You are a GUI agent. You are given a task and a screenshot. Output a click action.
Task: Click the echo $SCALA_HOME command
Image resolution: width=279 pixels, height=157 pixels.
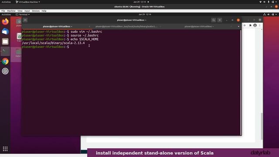tap(85, 39)
